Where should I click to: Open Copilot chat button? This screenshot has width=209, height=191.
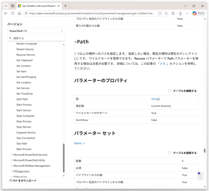199,13
